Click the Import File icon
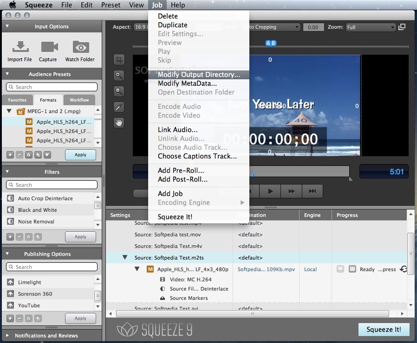This screenshot has height=343, width=417. point(20,47)
